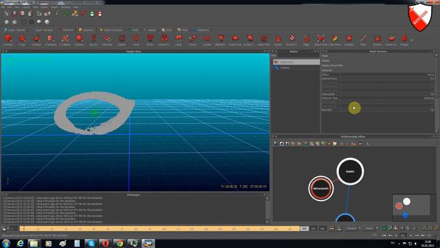This screenshot has height=248, width=440.
Task: Toggle the Attenuated parameter value
Action: point(387,94)
